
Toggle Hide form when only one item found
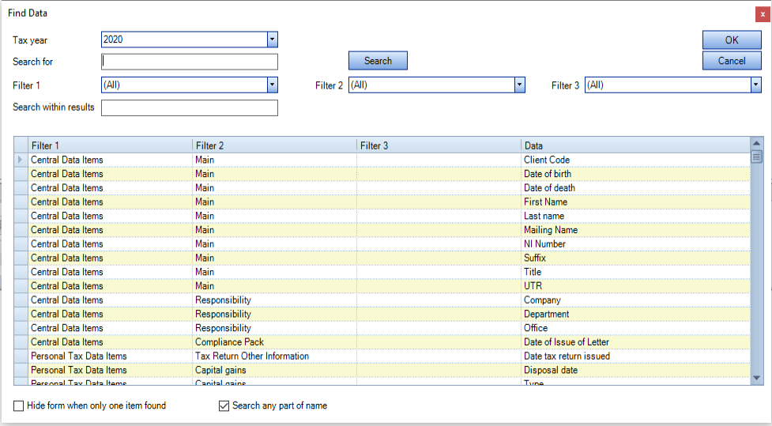(19, 405)
